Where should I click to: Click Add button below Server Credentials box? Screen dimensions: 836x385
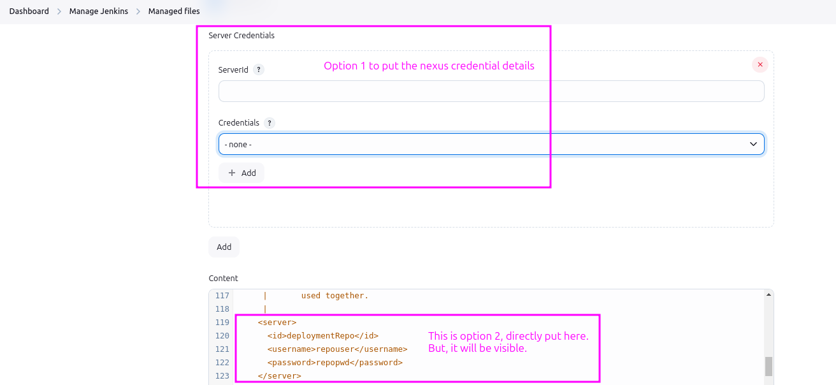224,247
